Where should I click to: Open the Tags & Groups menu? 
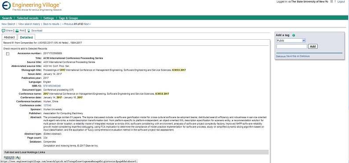pyautogui.click(x=68, y=18)
